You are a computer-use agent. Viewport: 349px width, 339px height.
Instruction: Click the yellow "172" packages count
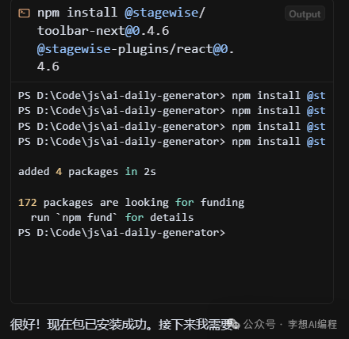click(27, 203)
